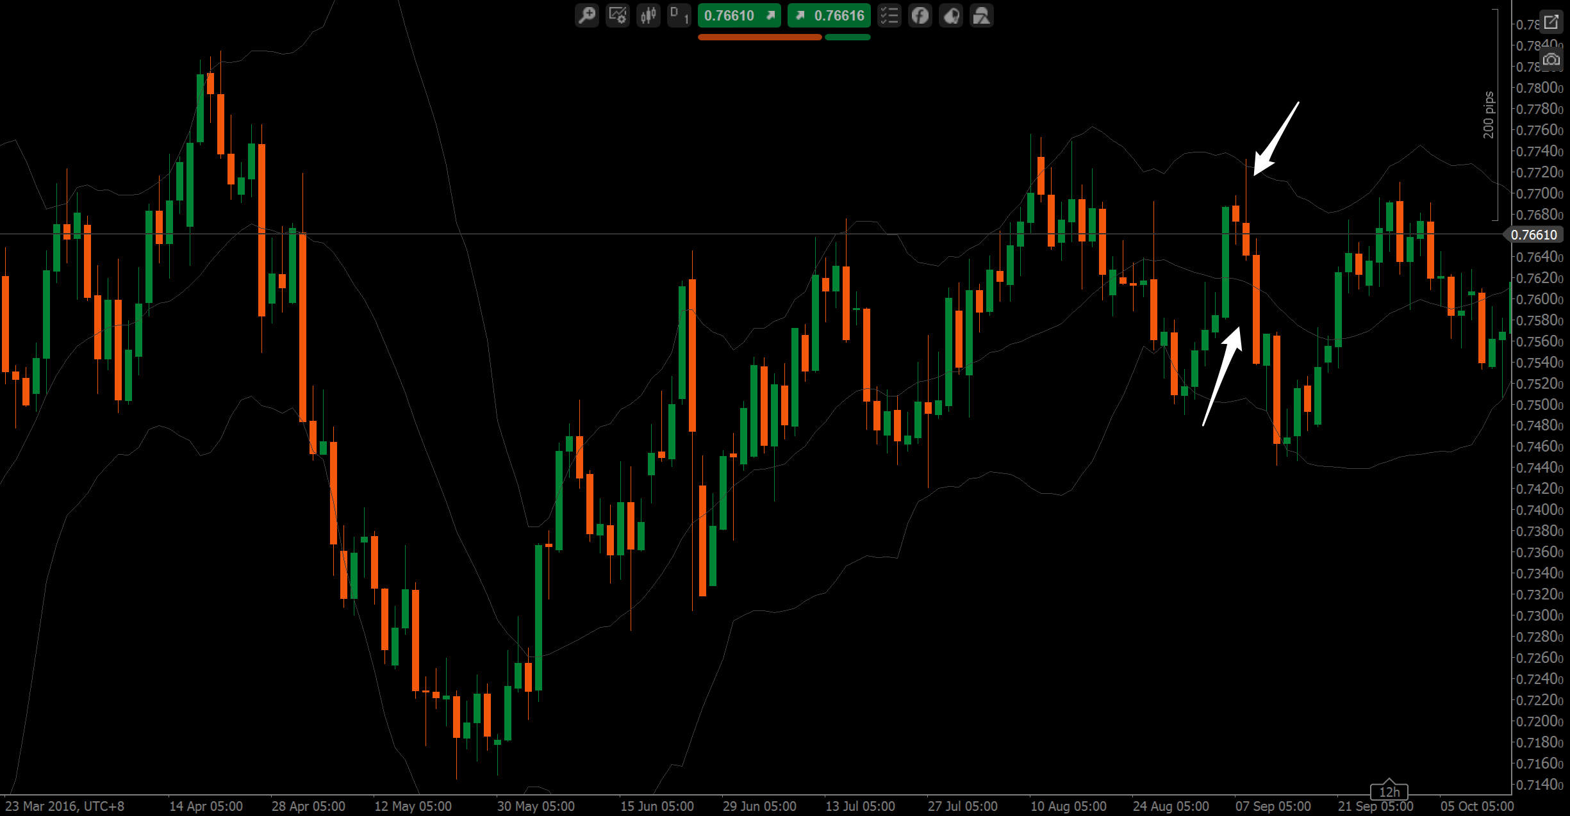
Task: Click the 0.77600 price axis label
Action: [x=1539, y=130]
